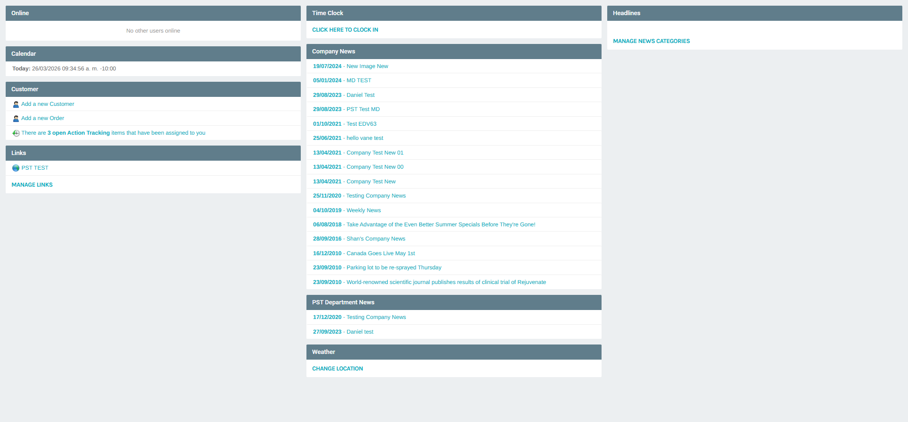
Task: Click the Add a new Customer person icon
Action: [16, 104]
